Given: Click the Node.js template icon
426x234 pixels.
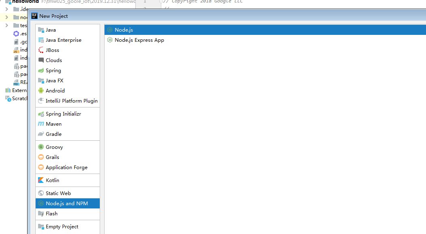Looking at the screenshot, I should 110,30.
